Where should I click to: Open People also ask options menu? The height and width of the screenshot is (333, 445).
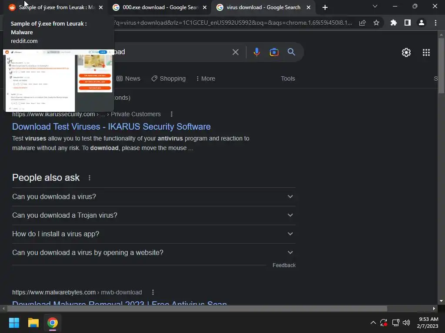pos(90,178)
